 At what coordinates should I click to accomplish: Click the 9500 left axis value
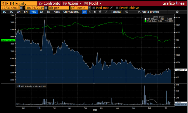click(x=12, y=15)
